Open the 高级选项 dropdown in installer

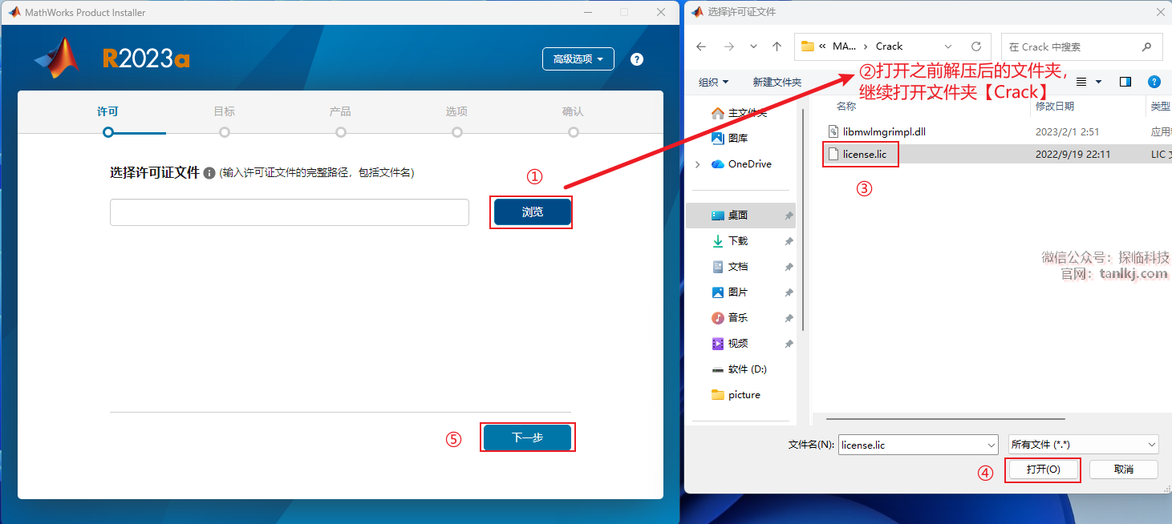(578, 59)
